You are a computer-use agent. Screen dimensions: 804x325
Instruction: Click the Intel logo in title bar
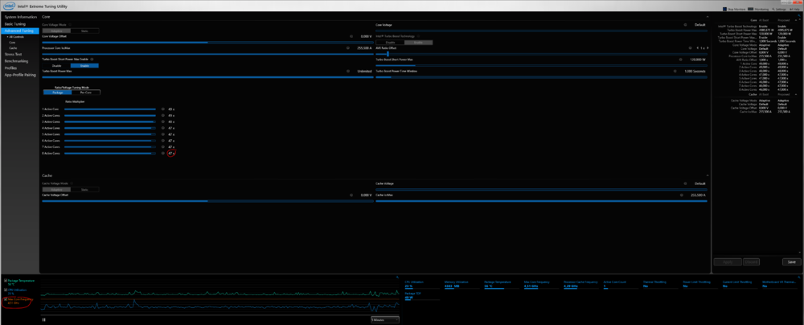point(7,5)
